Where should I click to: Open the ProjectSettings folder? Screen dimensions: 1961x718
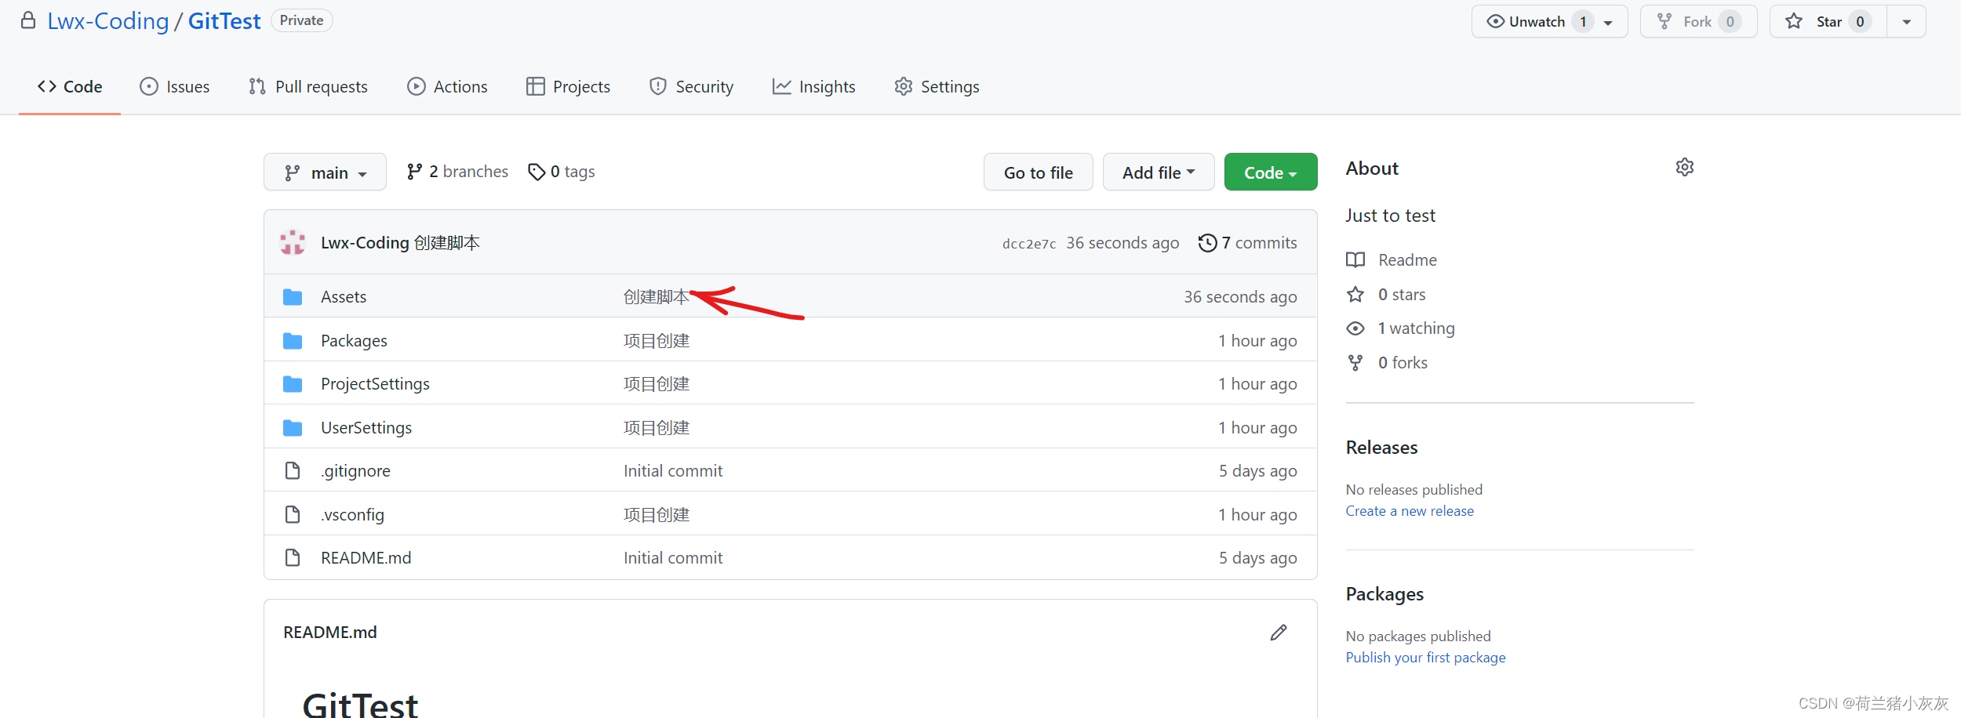tap(375, 383)
